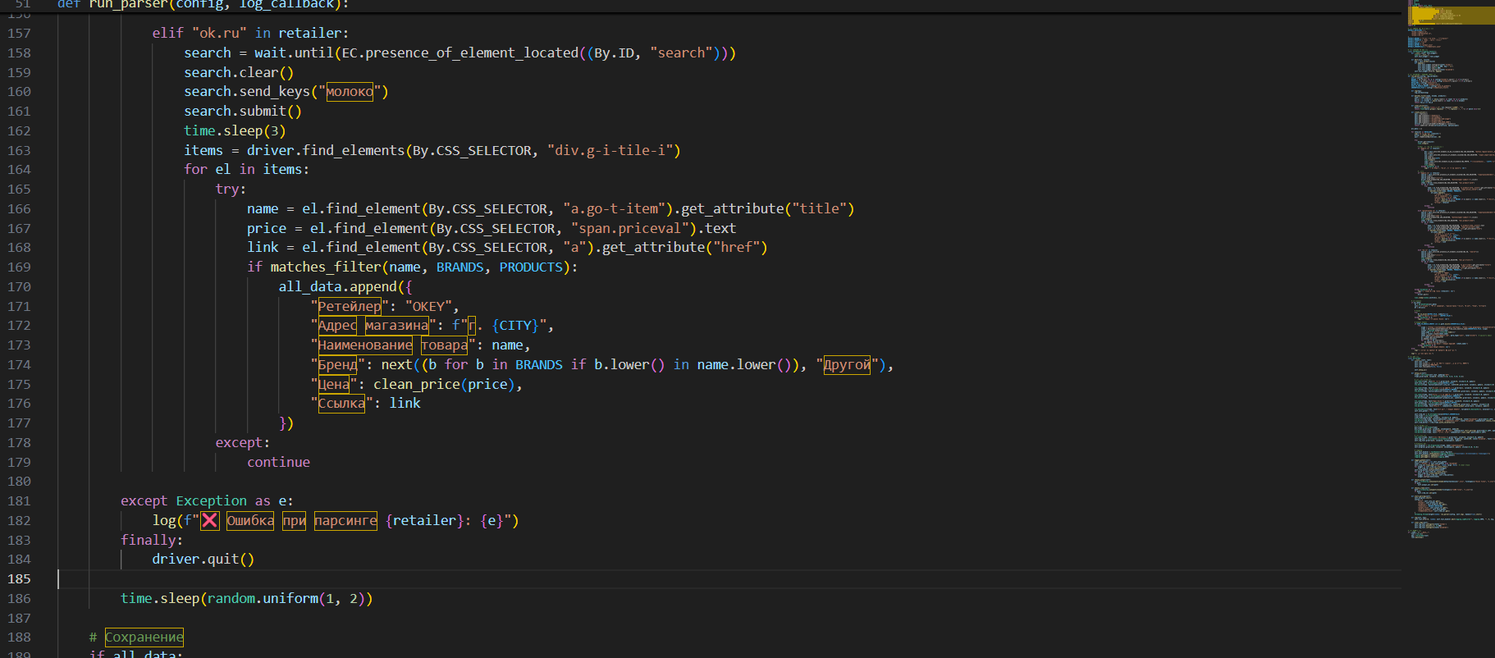This screenshot has width=1495, height=658.
Task: Click the "for el in items:" loop line
Action: pos(246,169)
